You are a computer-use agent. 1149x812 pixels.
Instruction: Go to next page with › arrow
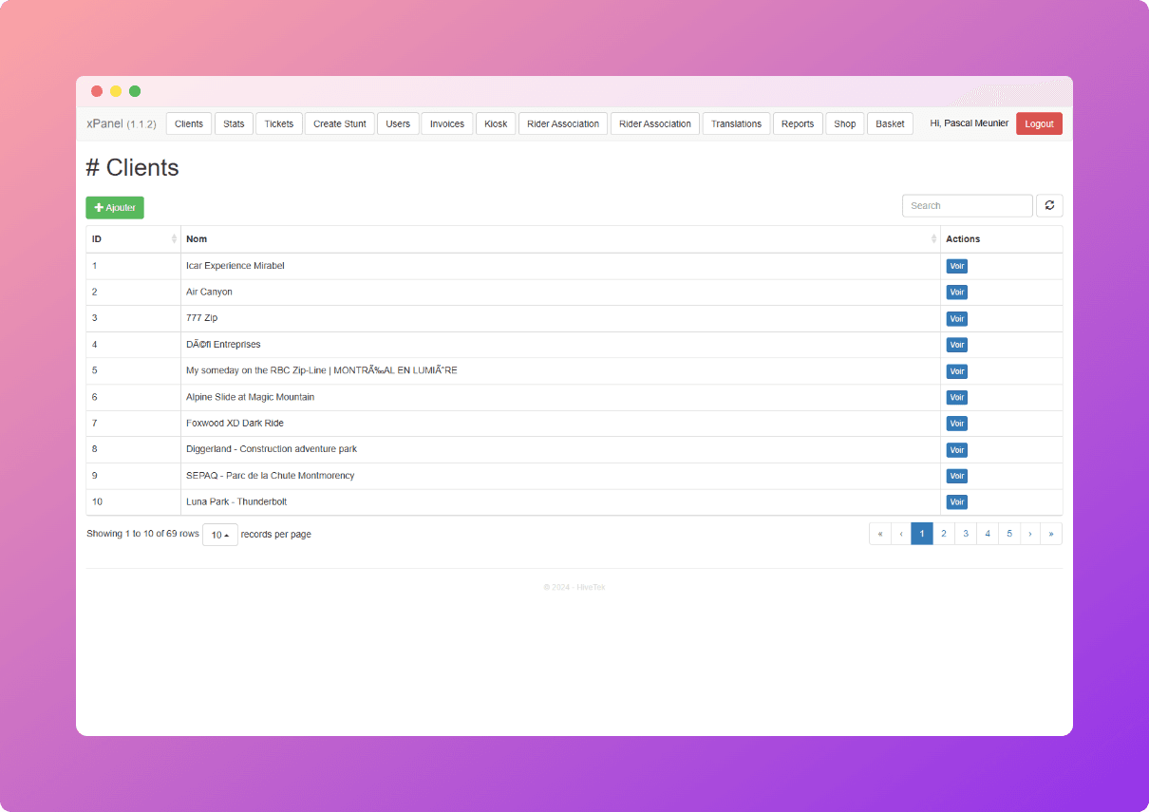[1029, 534]
